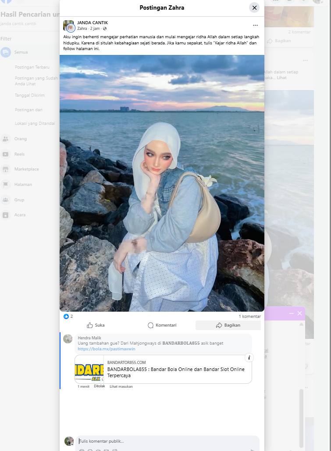
Task: Open the JANDA CANTIK page name link
Action: point(93,22)
